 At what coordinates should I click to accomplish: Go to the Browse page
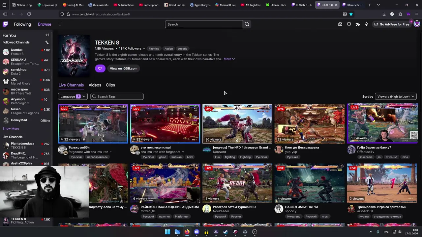[45, 24]
